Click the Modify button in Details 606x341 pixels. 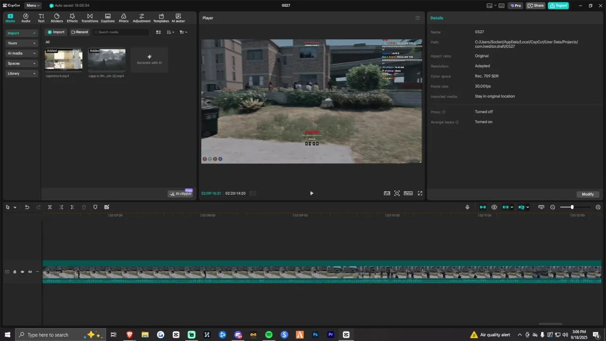588,194
